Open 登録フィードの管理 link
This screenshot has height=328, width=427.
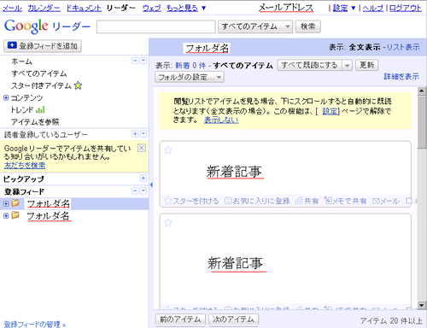[x=35, y=324]
